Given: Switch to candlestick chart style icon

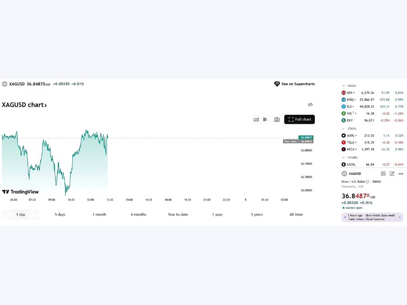Looking at the screenshot, I should (x=265, y=120).
